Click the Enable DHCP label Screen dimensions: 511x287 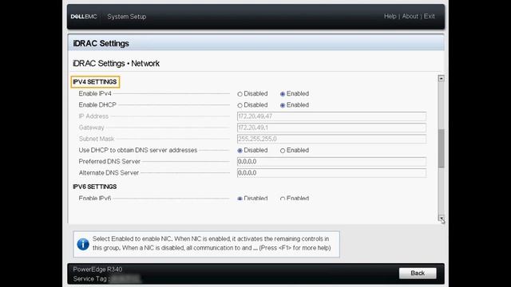click(x=97, y=104)
